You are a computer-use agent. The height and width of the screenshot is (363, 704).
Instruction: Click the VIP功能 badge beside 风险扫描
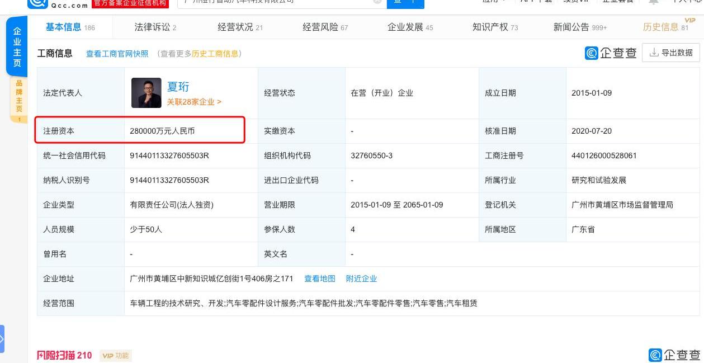[x=115, y=355]
